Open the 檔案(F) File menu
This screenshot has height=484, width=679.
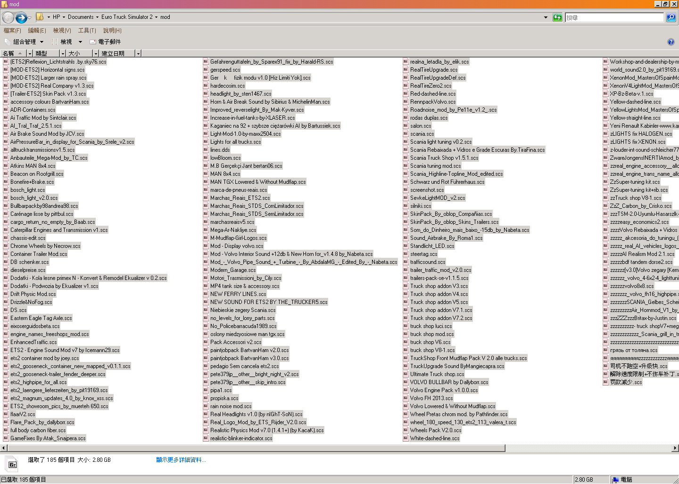click(12, 31)
